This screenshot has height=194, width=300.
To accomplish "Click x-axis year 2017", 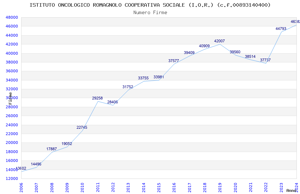I will [190, 188].
